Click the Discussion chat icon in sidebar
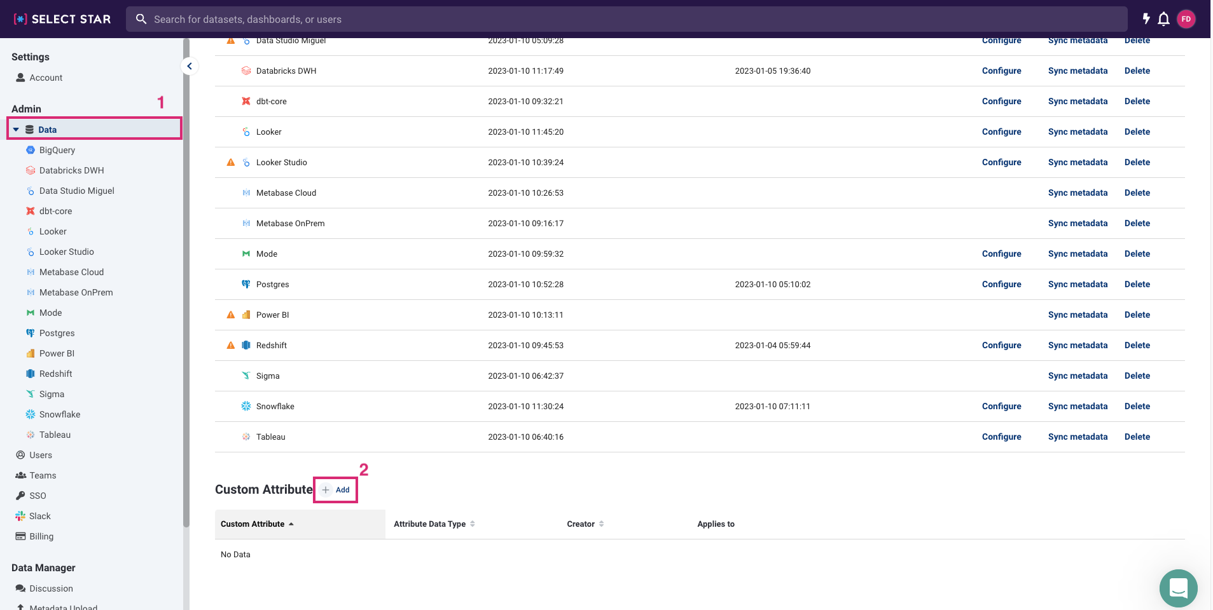The width and height of the screenshot is (1213, 610). (x=20, y=588)
